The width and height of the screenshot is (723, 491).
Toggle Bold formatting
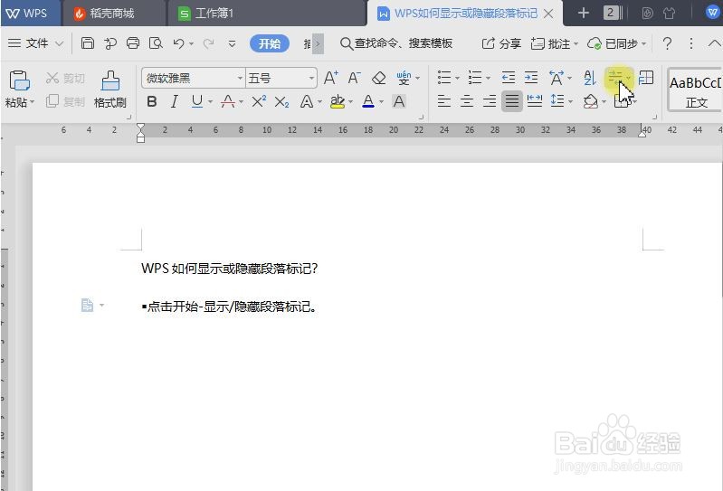pos(152,101)
